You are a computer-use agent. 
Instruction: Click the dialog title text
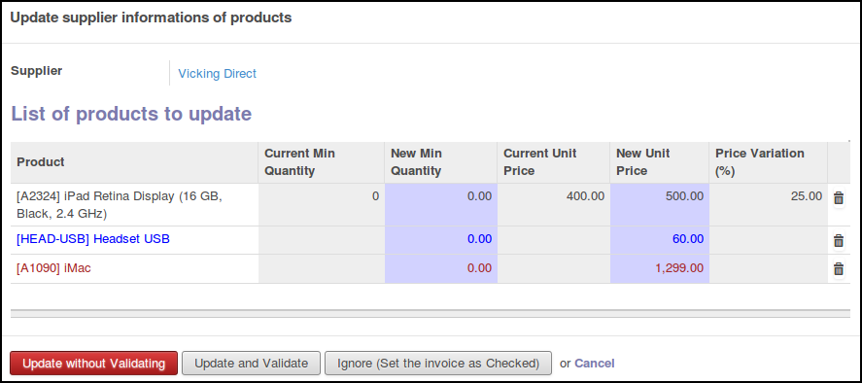tap(152, 17)
